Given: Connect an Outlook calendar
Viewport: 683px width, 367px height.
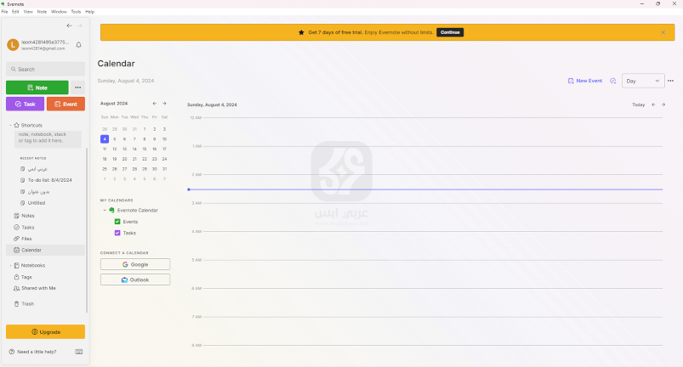Looking at the screenshot, I should (x=135, y=279).
